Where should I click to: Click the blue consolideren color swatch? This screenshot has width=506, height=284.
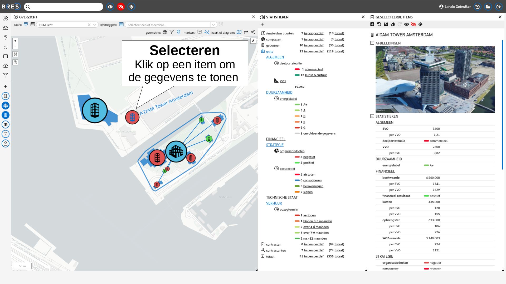tap(297, 180)
